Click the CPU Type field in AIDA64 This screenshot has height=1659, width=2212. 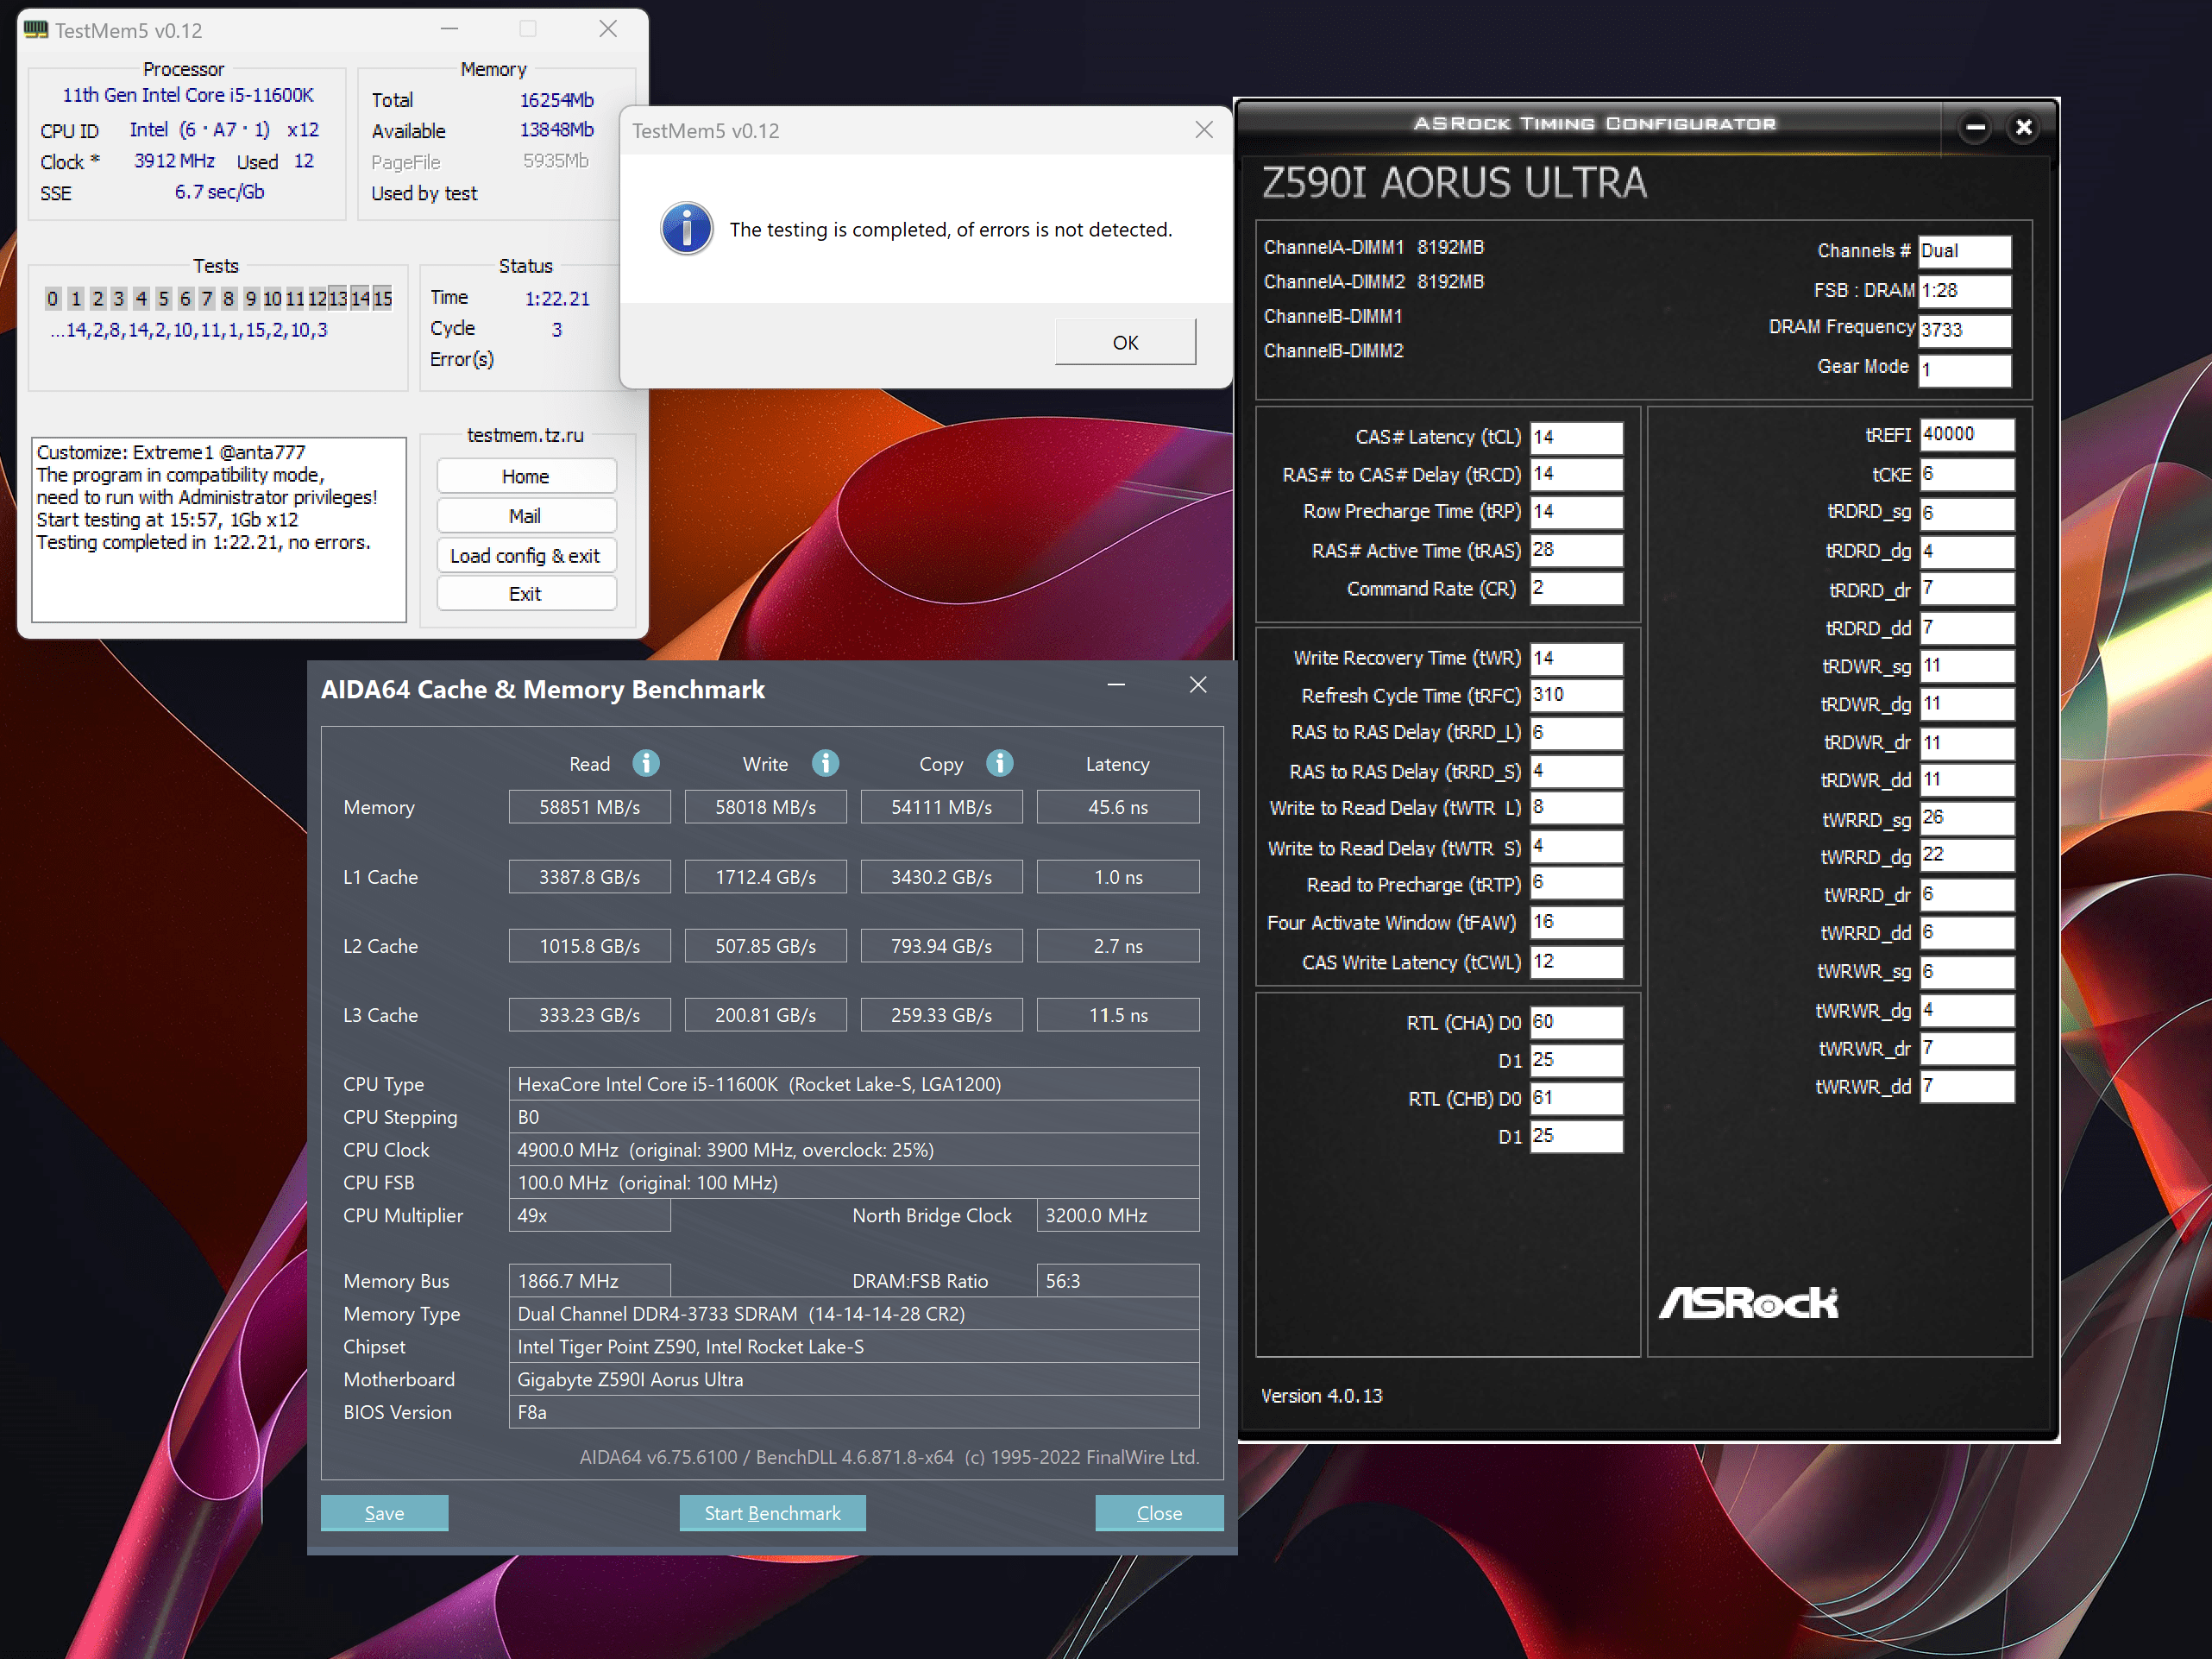(854, 1083)
